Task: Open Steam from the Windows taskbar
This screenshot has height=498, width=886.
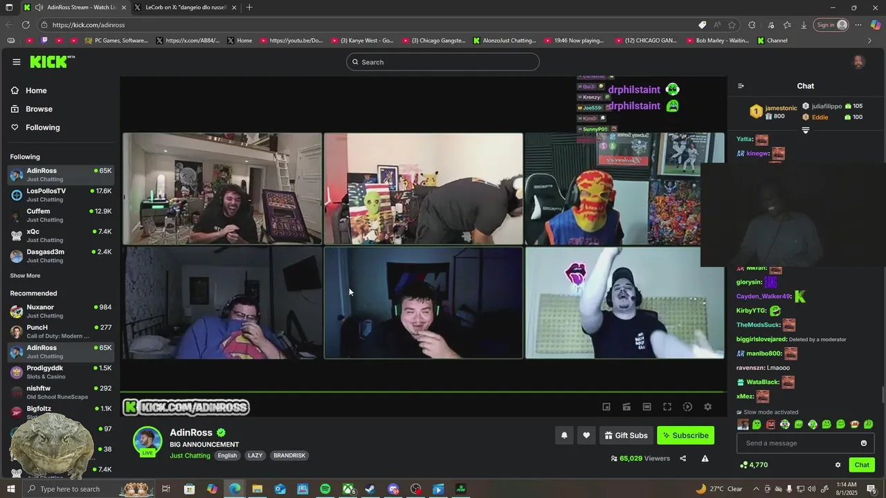Action: tap(370, 489)
